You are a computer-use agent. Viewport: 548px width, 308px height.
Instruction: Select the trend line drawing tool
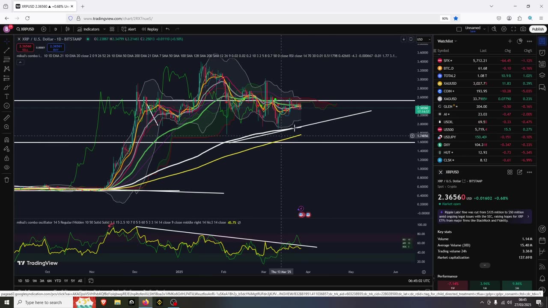click(x=6, y=50)
